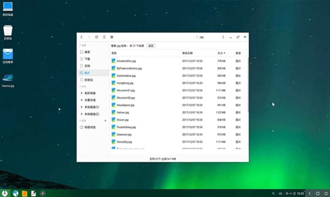The image size is (330, 197).
Task: Expand 本地磁盘(1) in the sidebar
Action: tap(82, 107)
